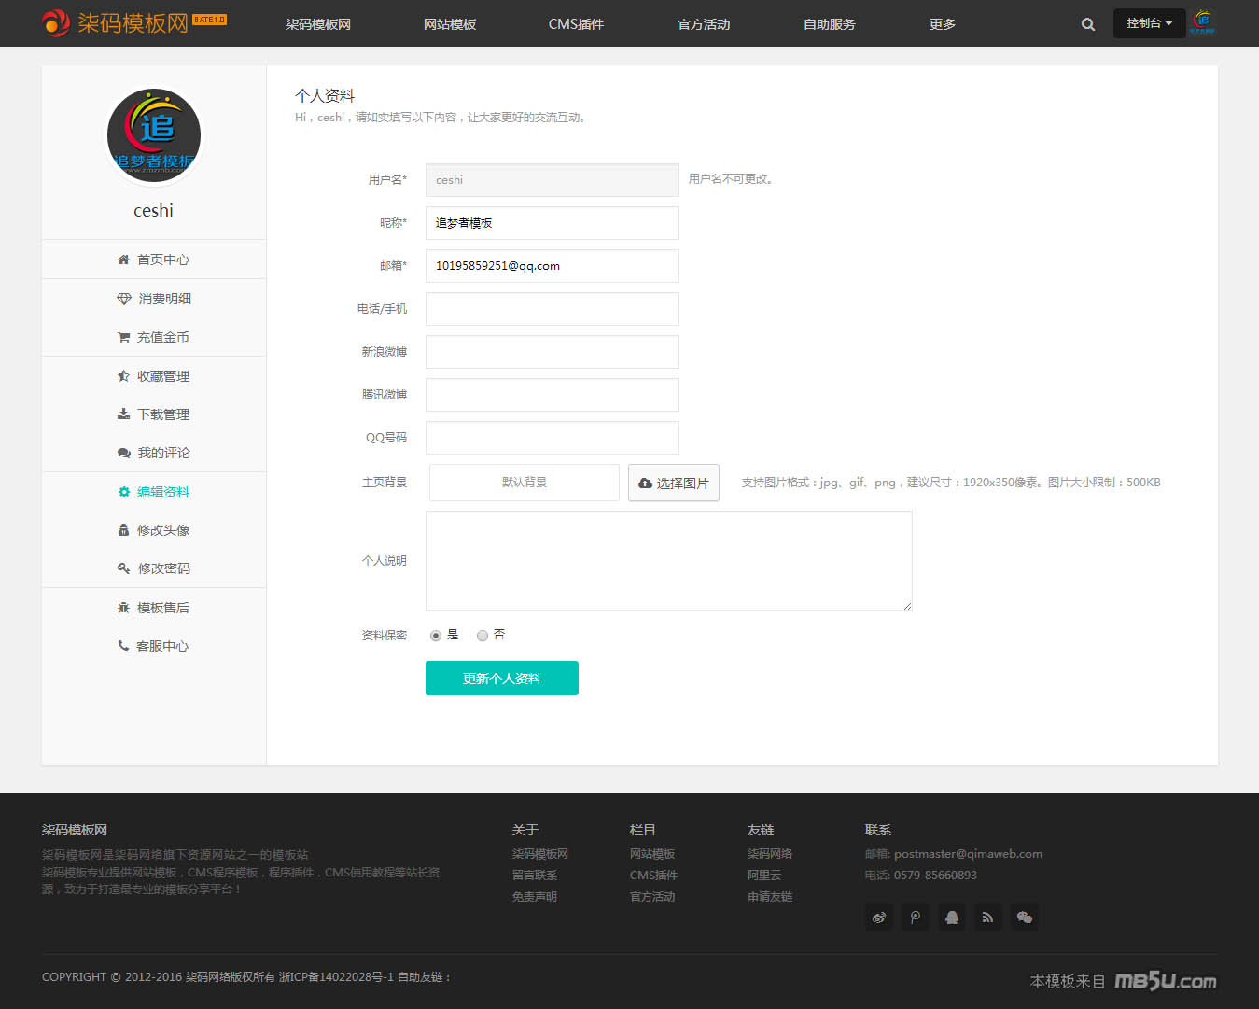Select 是 for 资料保密 privacy option
The width and height of the screenshot is (1259, 1009).
436,636
